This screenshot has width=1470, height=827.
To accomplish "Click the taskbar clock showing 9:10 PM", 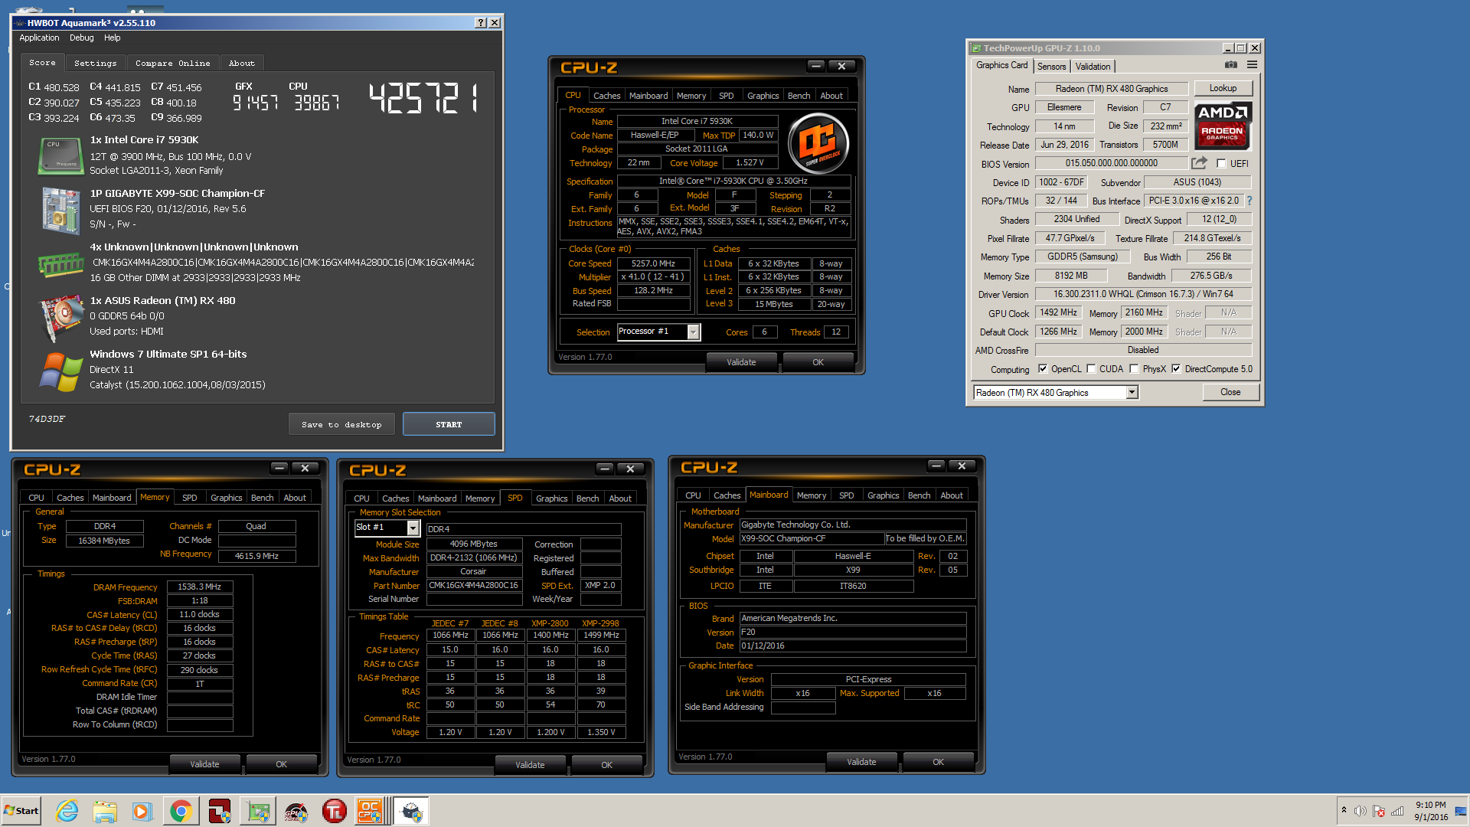I will coord(1431,811).
